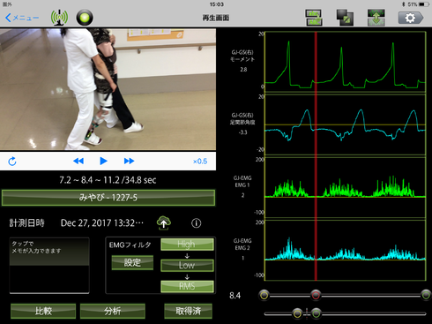
Task: Go back to メニュー
Action: 22,18
